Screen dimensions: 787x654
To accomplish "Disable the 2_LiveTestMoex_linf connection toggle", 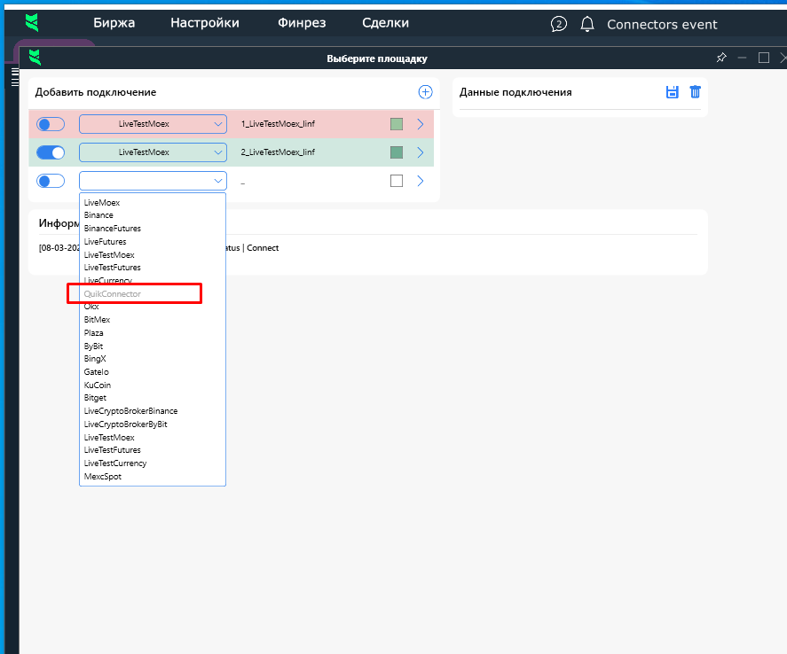I will tap(51, 152).
